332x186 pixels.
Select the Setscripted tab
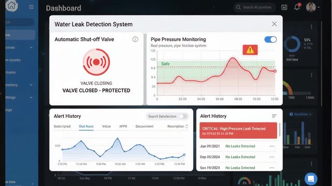coord(62,126)
